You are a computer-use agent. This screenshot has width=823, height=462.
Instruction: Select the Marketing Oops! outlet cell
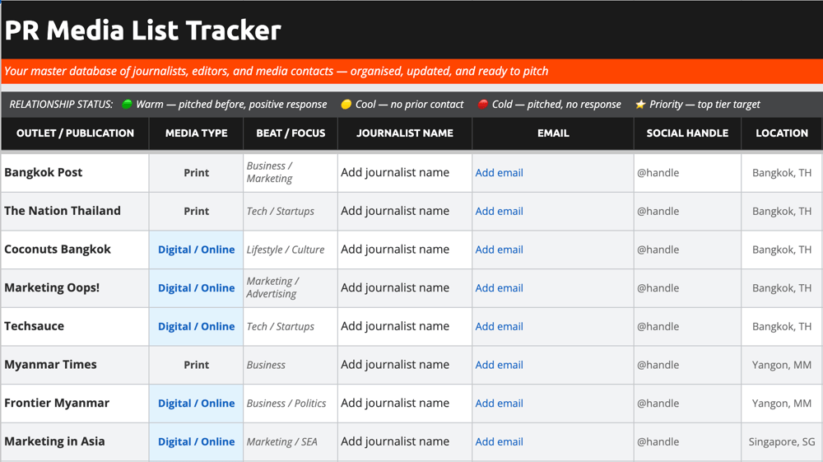tap(75, 287)
